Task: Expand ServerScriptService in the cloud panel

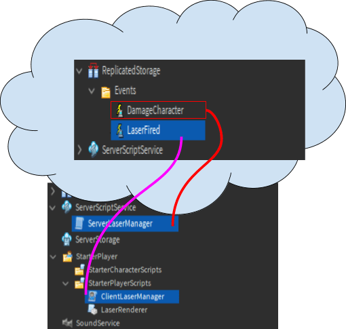Action: [x=79, y=150]
